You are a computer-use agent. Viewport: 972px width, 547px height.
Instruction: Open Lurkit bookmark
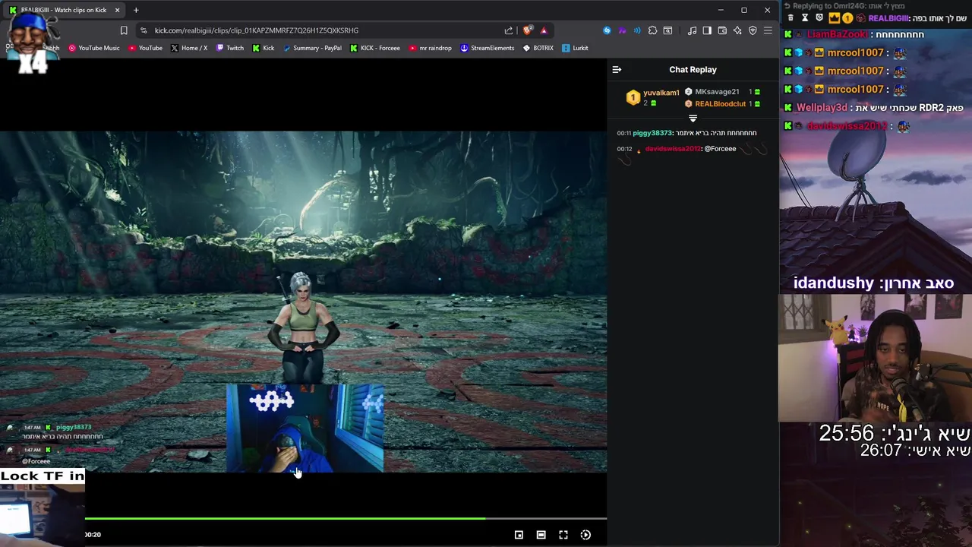pyautogui.click(x=575, y=48)
